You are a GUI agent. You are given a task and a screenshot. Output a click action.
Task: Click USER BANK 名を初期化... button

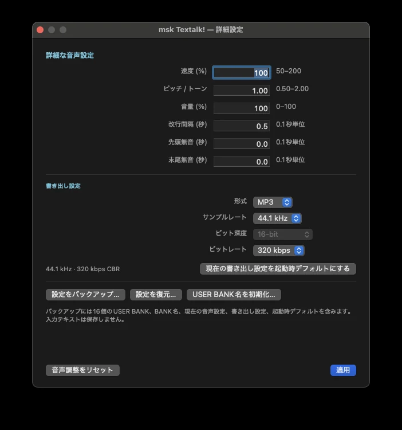234,295
